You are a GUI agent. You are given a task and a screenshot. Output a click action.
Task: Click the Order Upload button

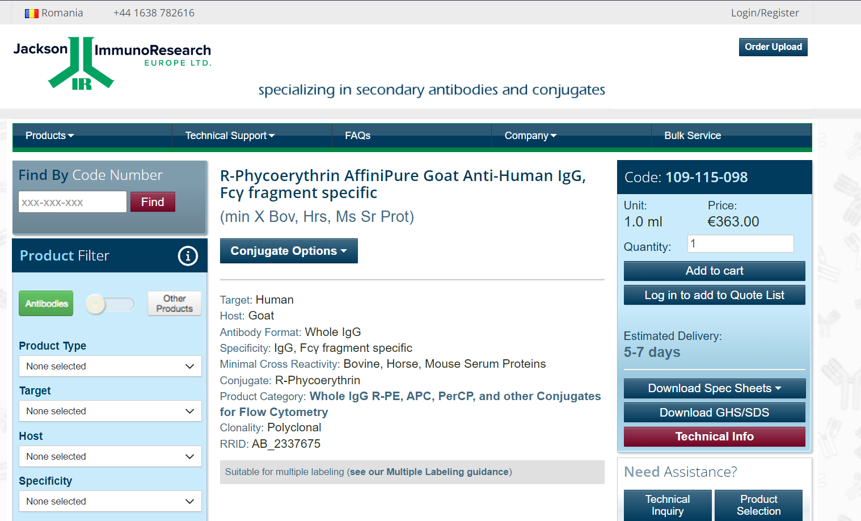[x=773, y=47]
